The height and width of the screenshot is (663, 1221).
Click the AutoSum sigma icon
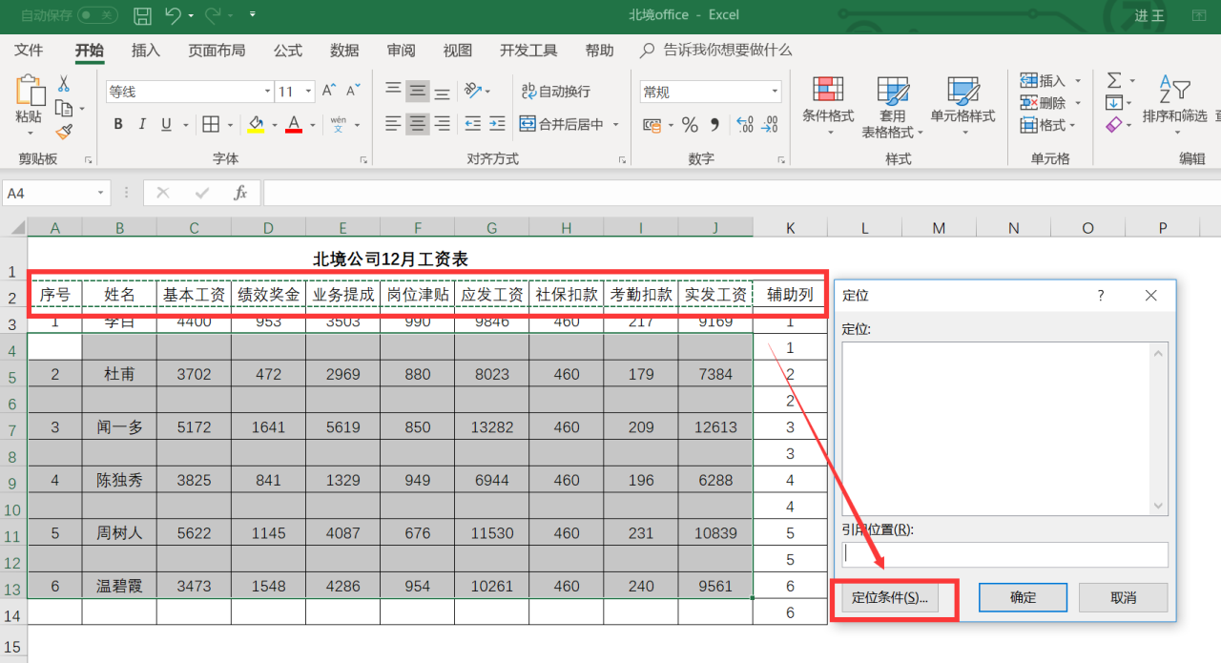point(1114,80)
